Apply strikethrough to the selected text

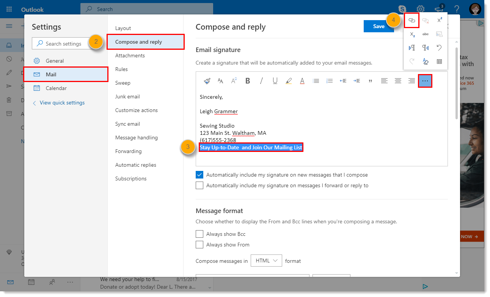[x=425, y=34]
